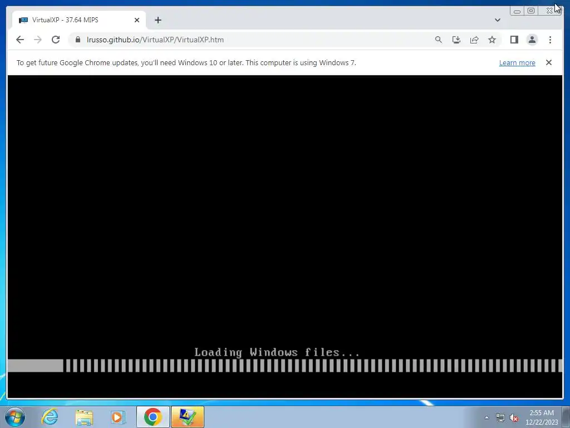The image size is (570, 428).
Task: Click the Windows loading progress bar
Action: [285, 366]
